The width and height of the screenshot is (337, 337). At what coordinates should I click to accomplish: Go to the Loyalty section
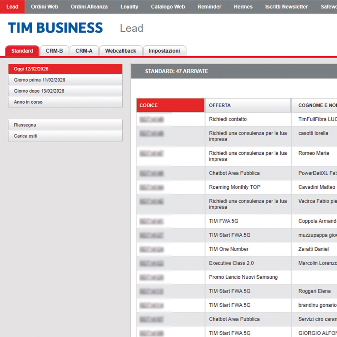129,7
